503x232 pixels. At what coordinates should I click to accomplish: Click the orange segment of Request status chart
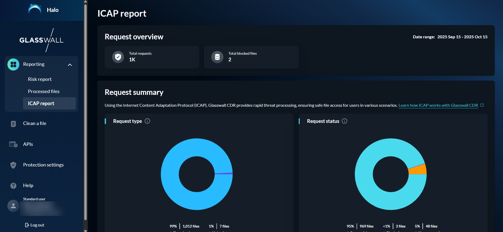click(419, 170)
